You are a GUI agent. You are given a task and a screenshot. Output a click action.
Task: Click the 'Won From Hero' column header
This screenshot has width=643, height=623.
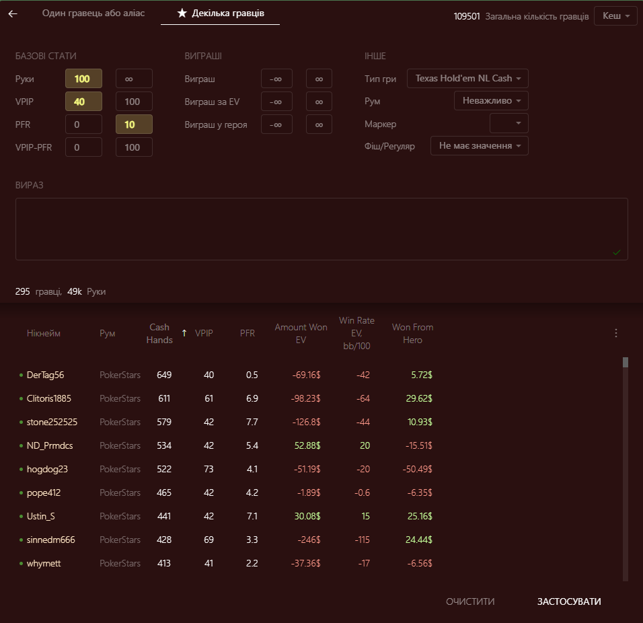[412, 333]
